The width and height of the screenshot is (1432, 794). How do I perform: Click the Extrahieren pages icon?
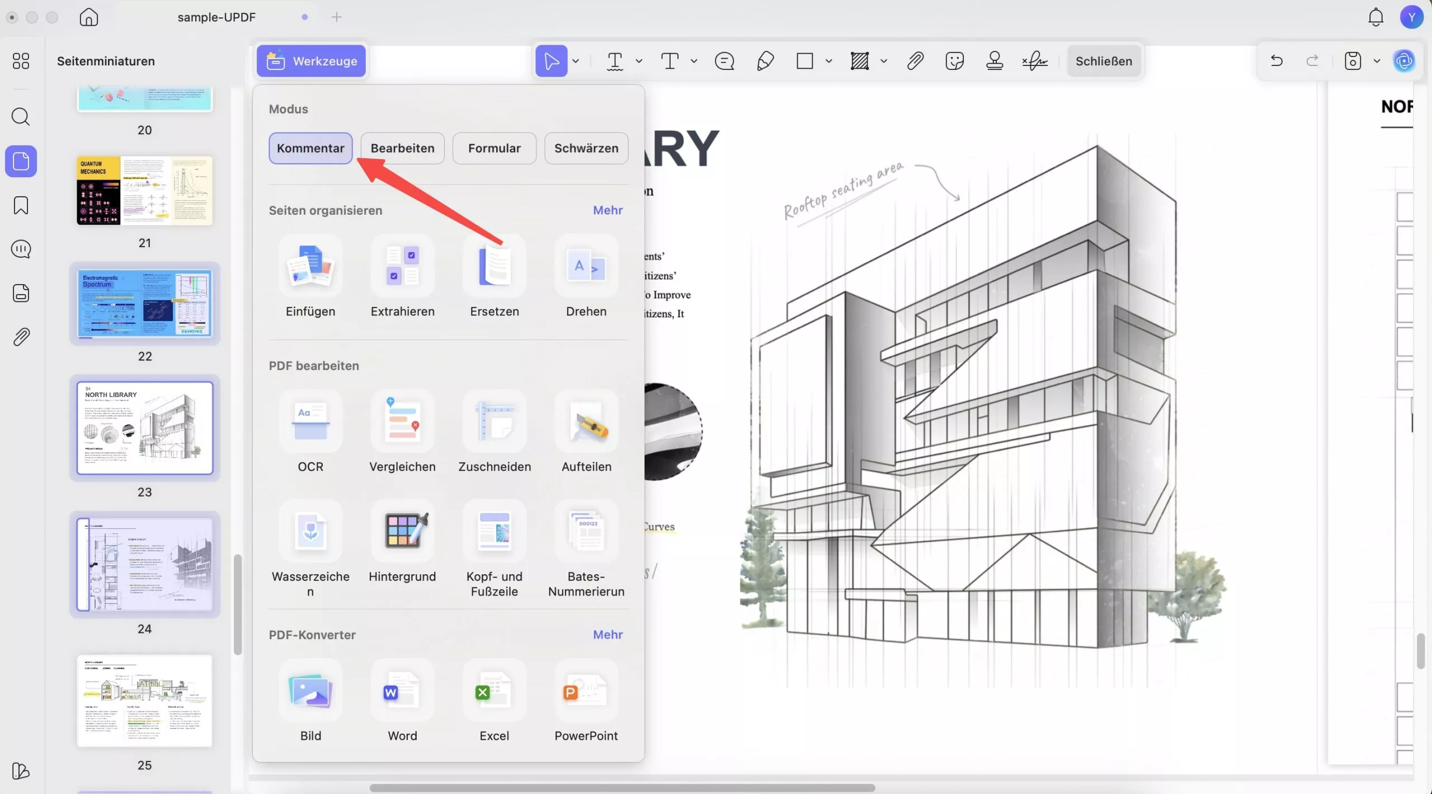tap(402, 266)
